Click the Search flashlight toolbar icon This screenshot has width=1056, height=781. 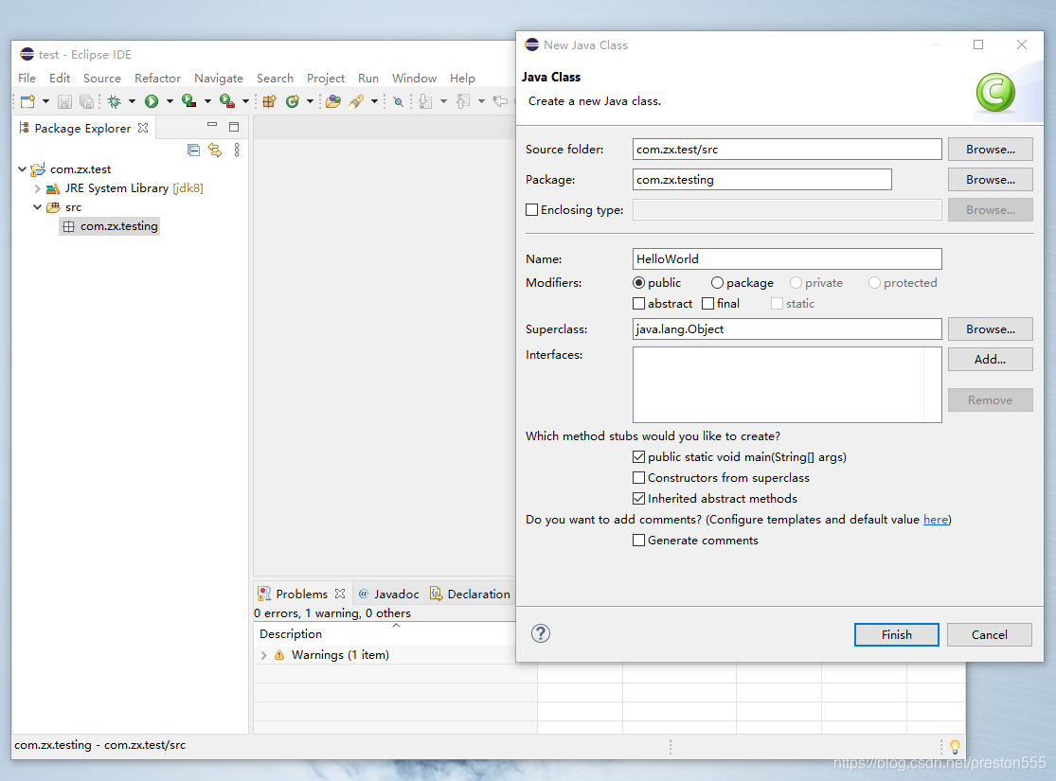click(x=356, y=101)
